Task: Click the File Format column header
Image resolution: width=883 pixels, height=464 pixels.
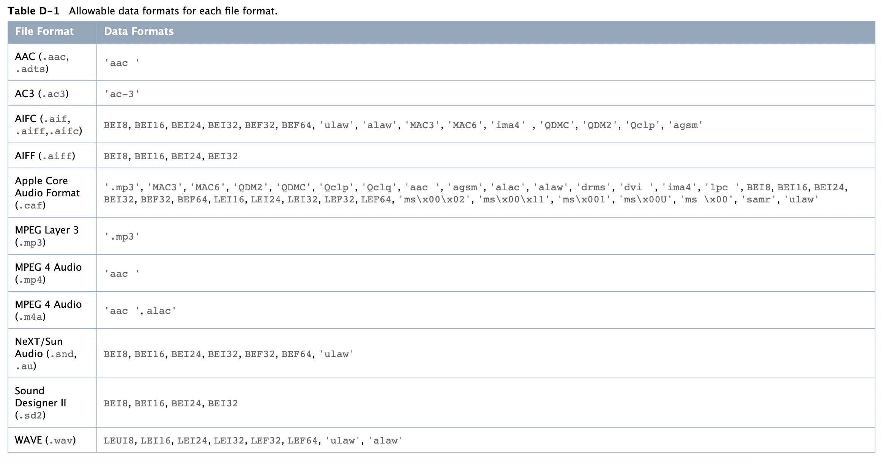Action: (44, 31)
